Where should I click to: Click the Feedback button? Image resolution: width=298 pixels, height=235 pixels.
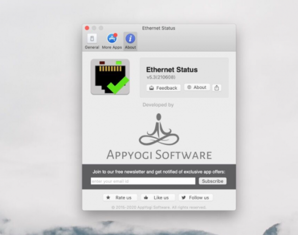[163, 88]
